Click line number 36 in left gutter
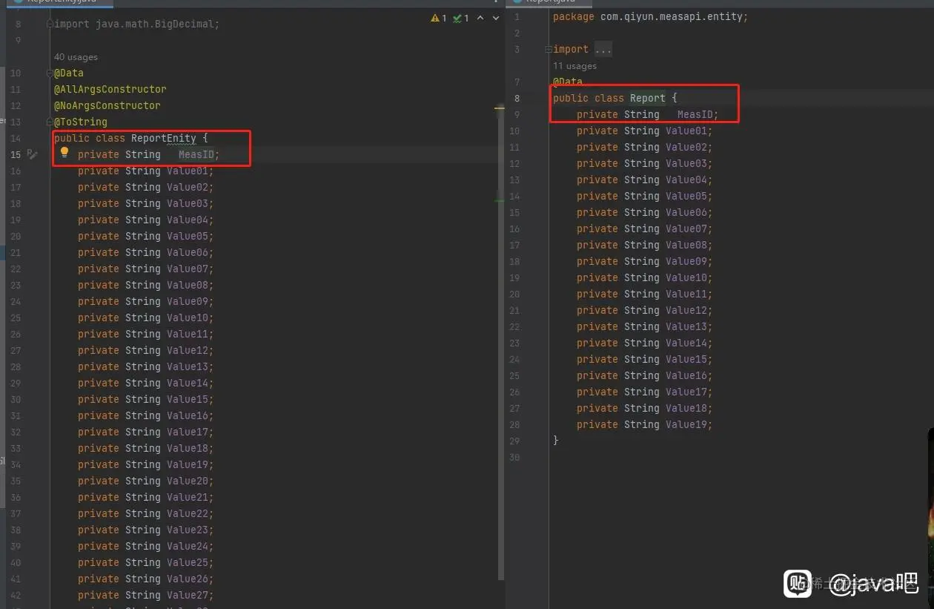934x609 pixels. pos(16,497)
